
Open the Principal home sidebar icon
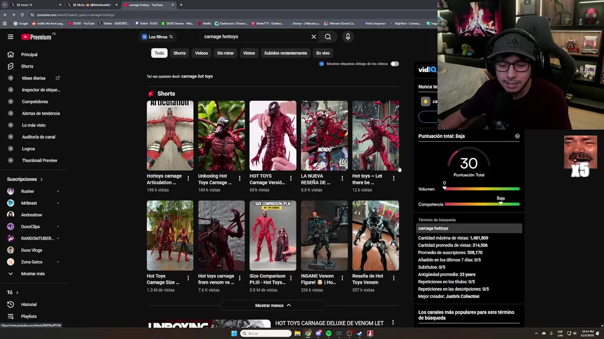click(x=10, y=55)
